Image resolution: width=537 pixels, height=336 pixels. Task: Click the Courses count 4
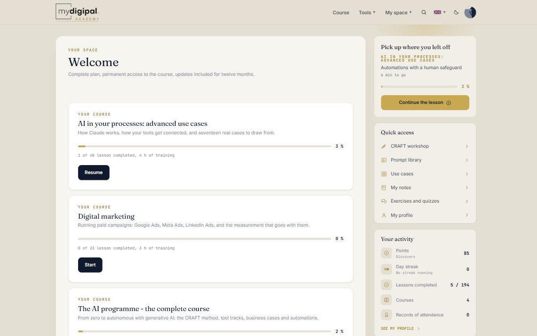468,300
